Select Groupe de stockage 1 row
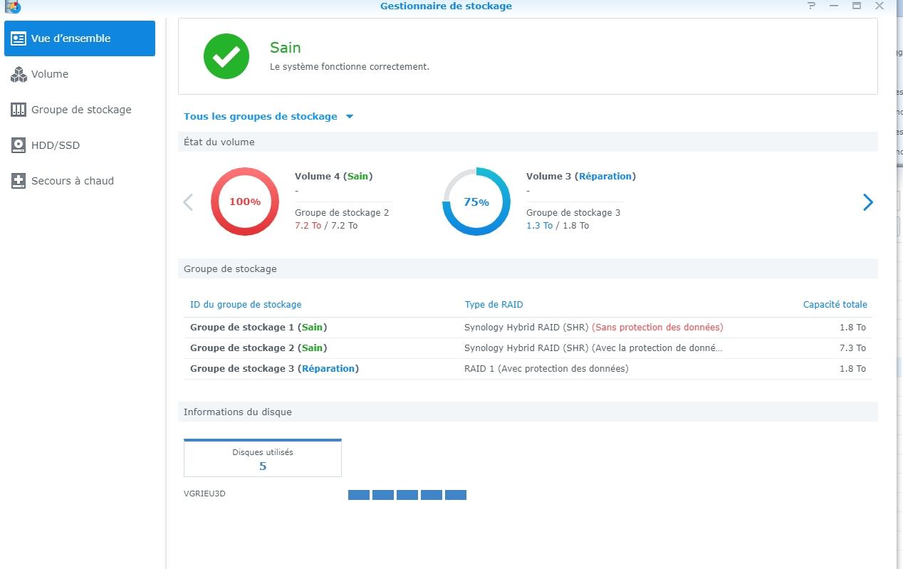 tap(527, 328)
